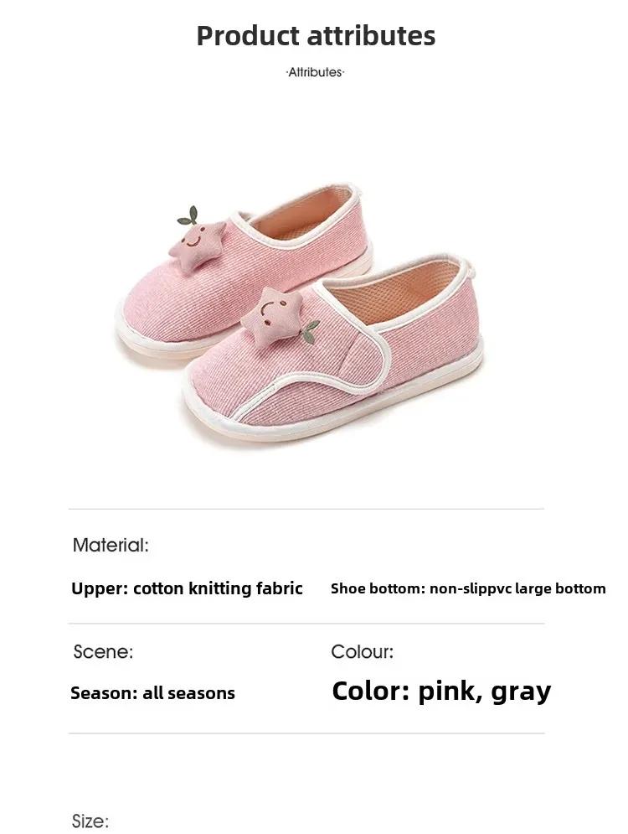628x834 pixels.
Task: Click the 'Product attributes' heading
Action: tap(316, 36)
